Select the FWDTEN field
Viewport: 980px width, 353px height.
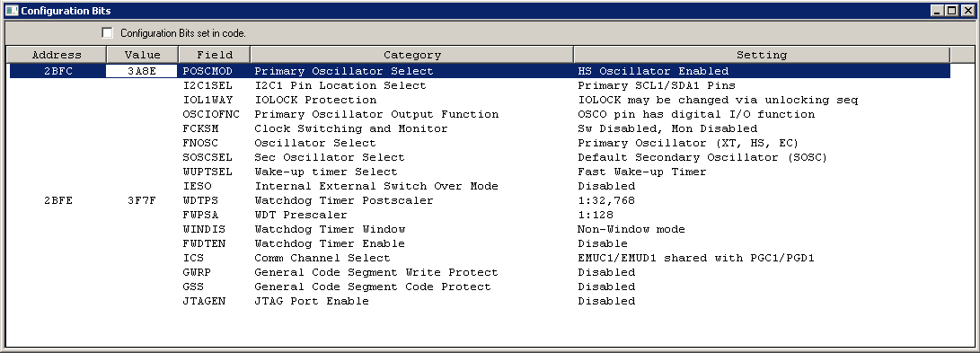tap(205, 243)
